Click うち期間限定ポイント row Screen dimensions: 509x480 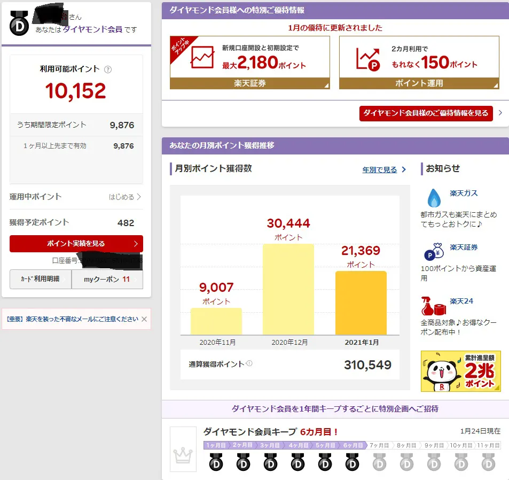(76, 125)
